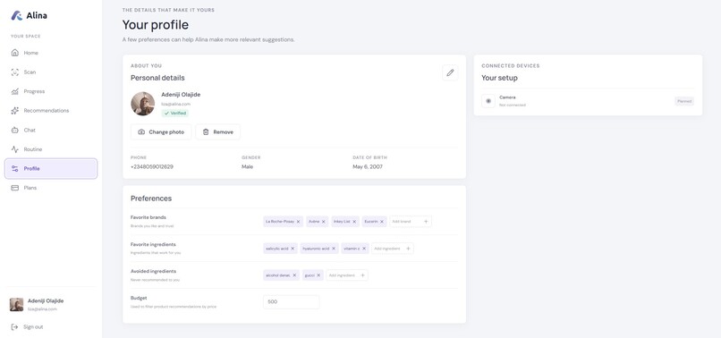
Task: Click the Favorite brands label
Action: point(148,217)
